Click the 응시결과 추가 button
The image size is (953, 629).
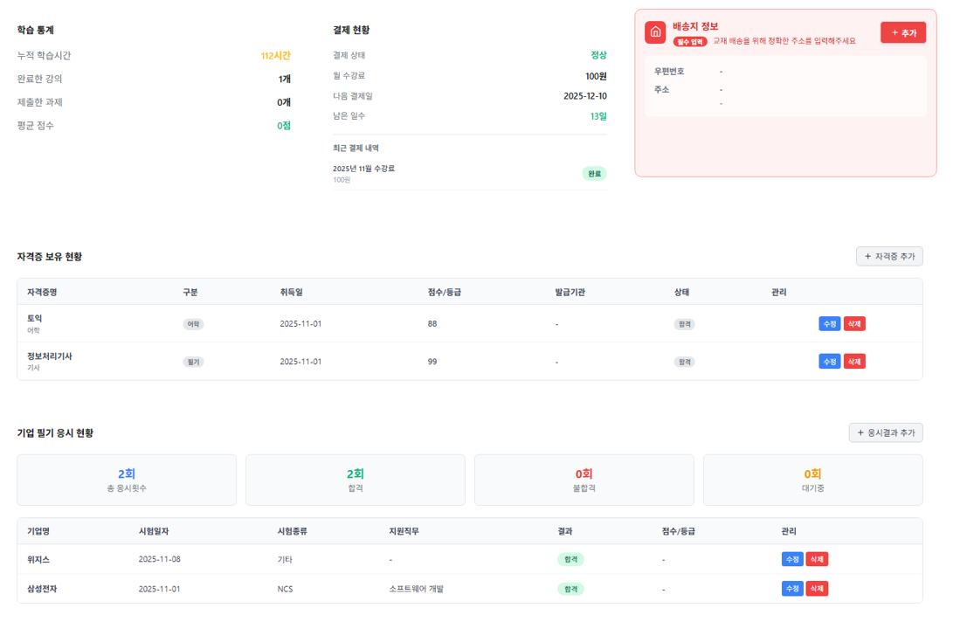pyautogui.click(x=886, y=432)
